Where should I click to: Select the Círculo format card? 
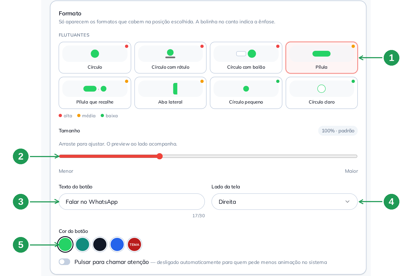tap(95, 58)
